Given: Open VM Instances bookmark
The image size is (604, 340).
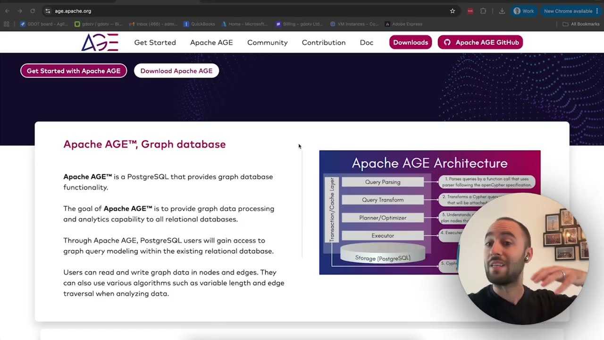Looking at the screenshot, I should (354, 24).
